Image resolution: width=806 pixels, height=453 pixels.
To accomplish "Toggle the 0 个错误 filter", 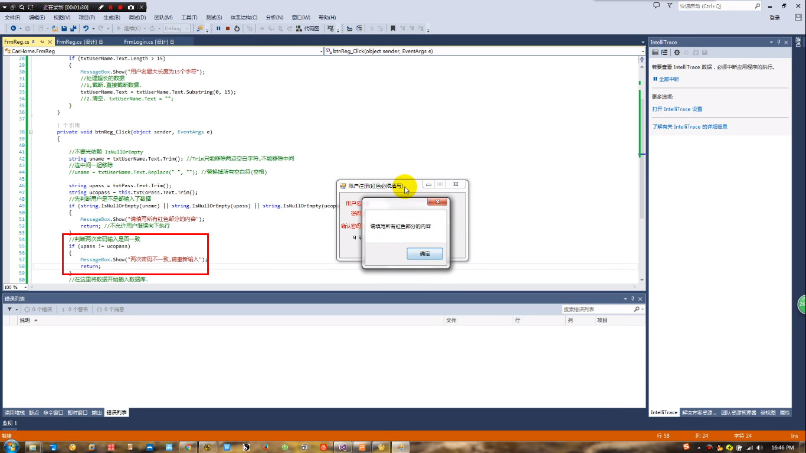I will [x=37, y=309].
